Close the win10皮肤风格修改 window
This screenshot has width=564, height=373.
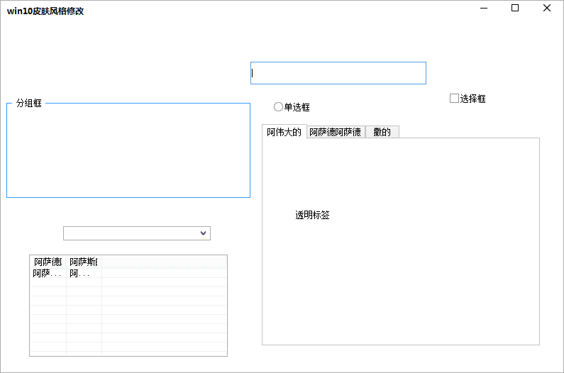point(547,8)
